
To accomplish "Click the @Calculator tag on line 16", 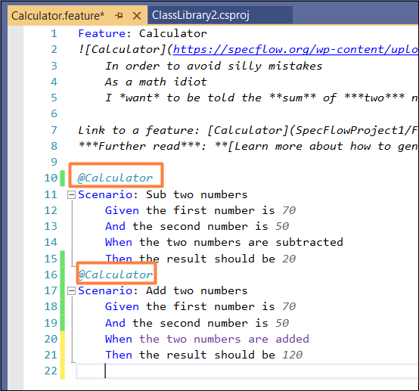I will coord(115,275).
